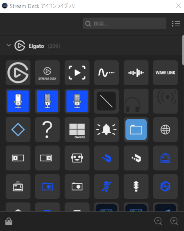184x231 pixels.
Task: Close the icon library window
Action: click(178, 6)
